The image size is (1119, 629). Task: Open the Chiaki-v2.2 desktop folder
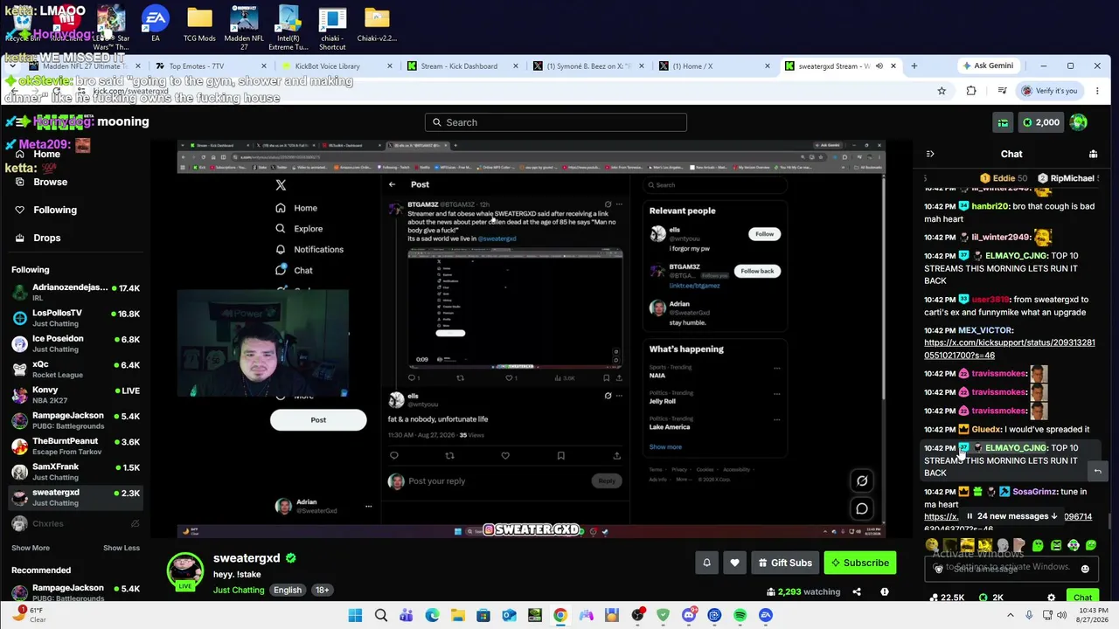[x=377, y=25]
